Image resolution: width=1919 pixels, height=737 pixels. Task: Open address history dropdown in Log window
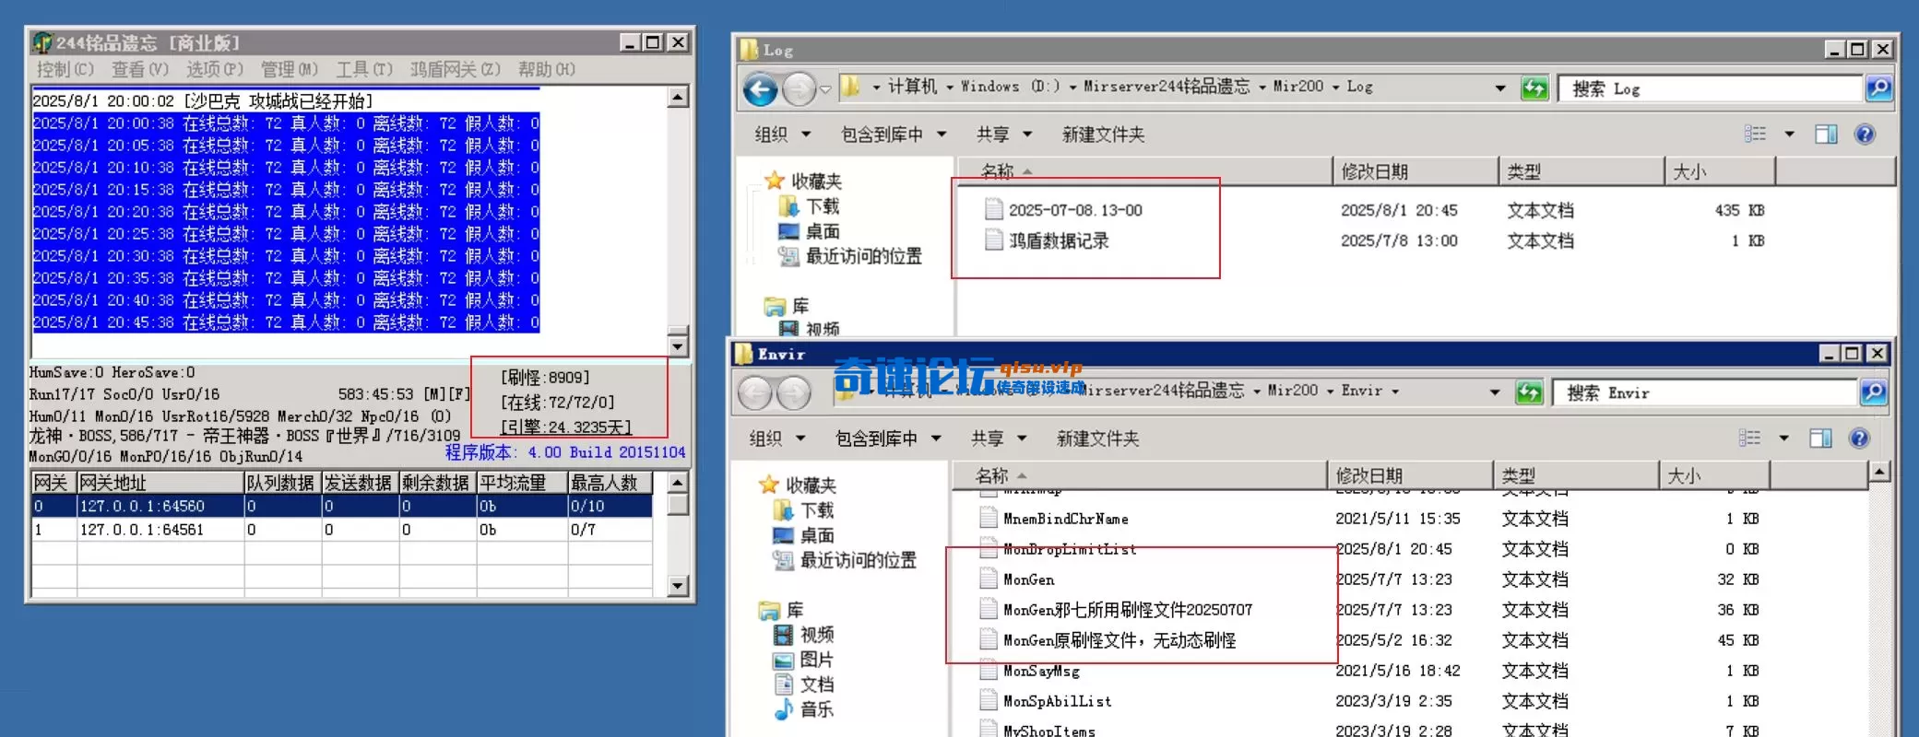tap(1500, 88)
